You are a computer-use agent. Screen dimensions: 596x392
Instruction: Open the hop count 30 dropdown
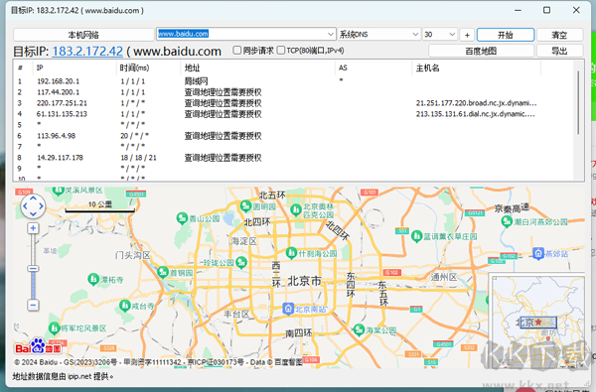pos(452,34)
